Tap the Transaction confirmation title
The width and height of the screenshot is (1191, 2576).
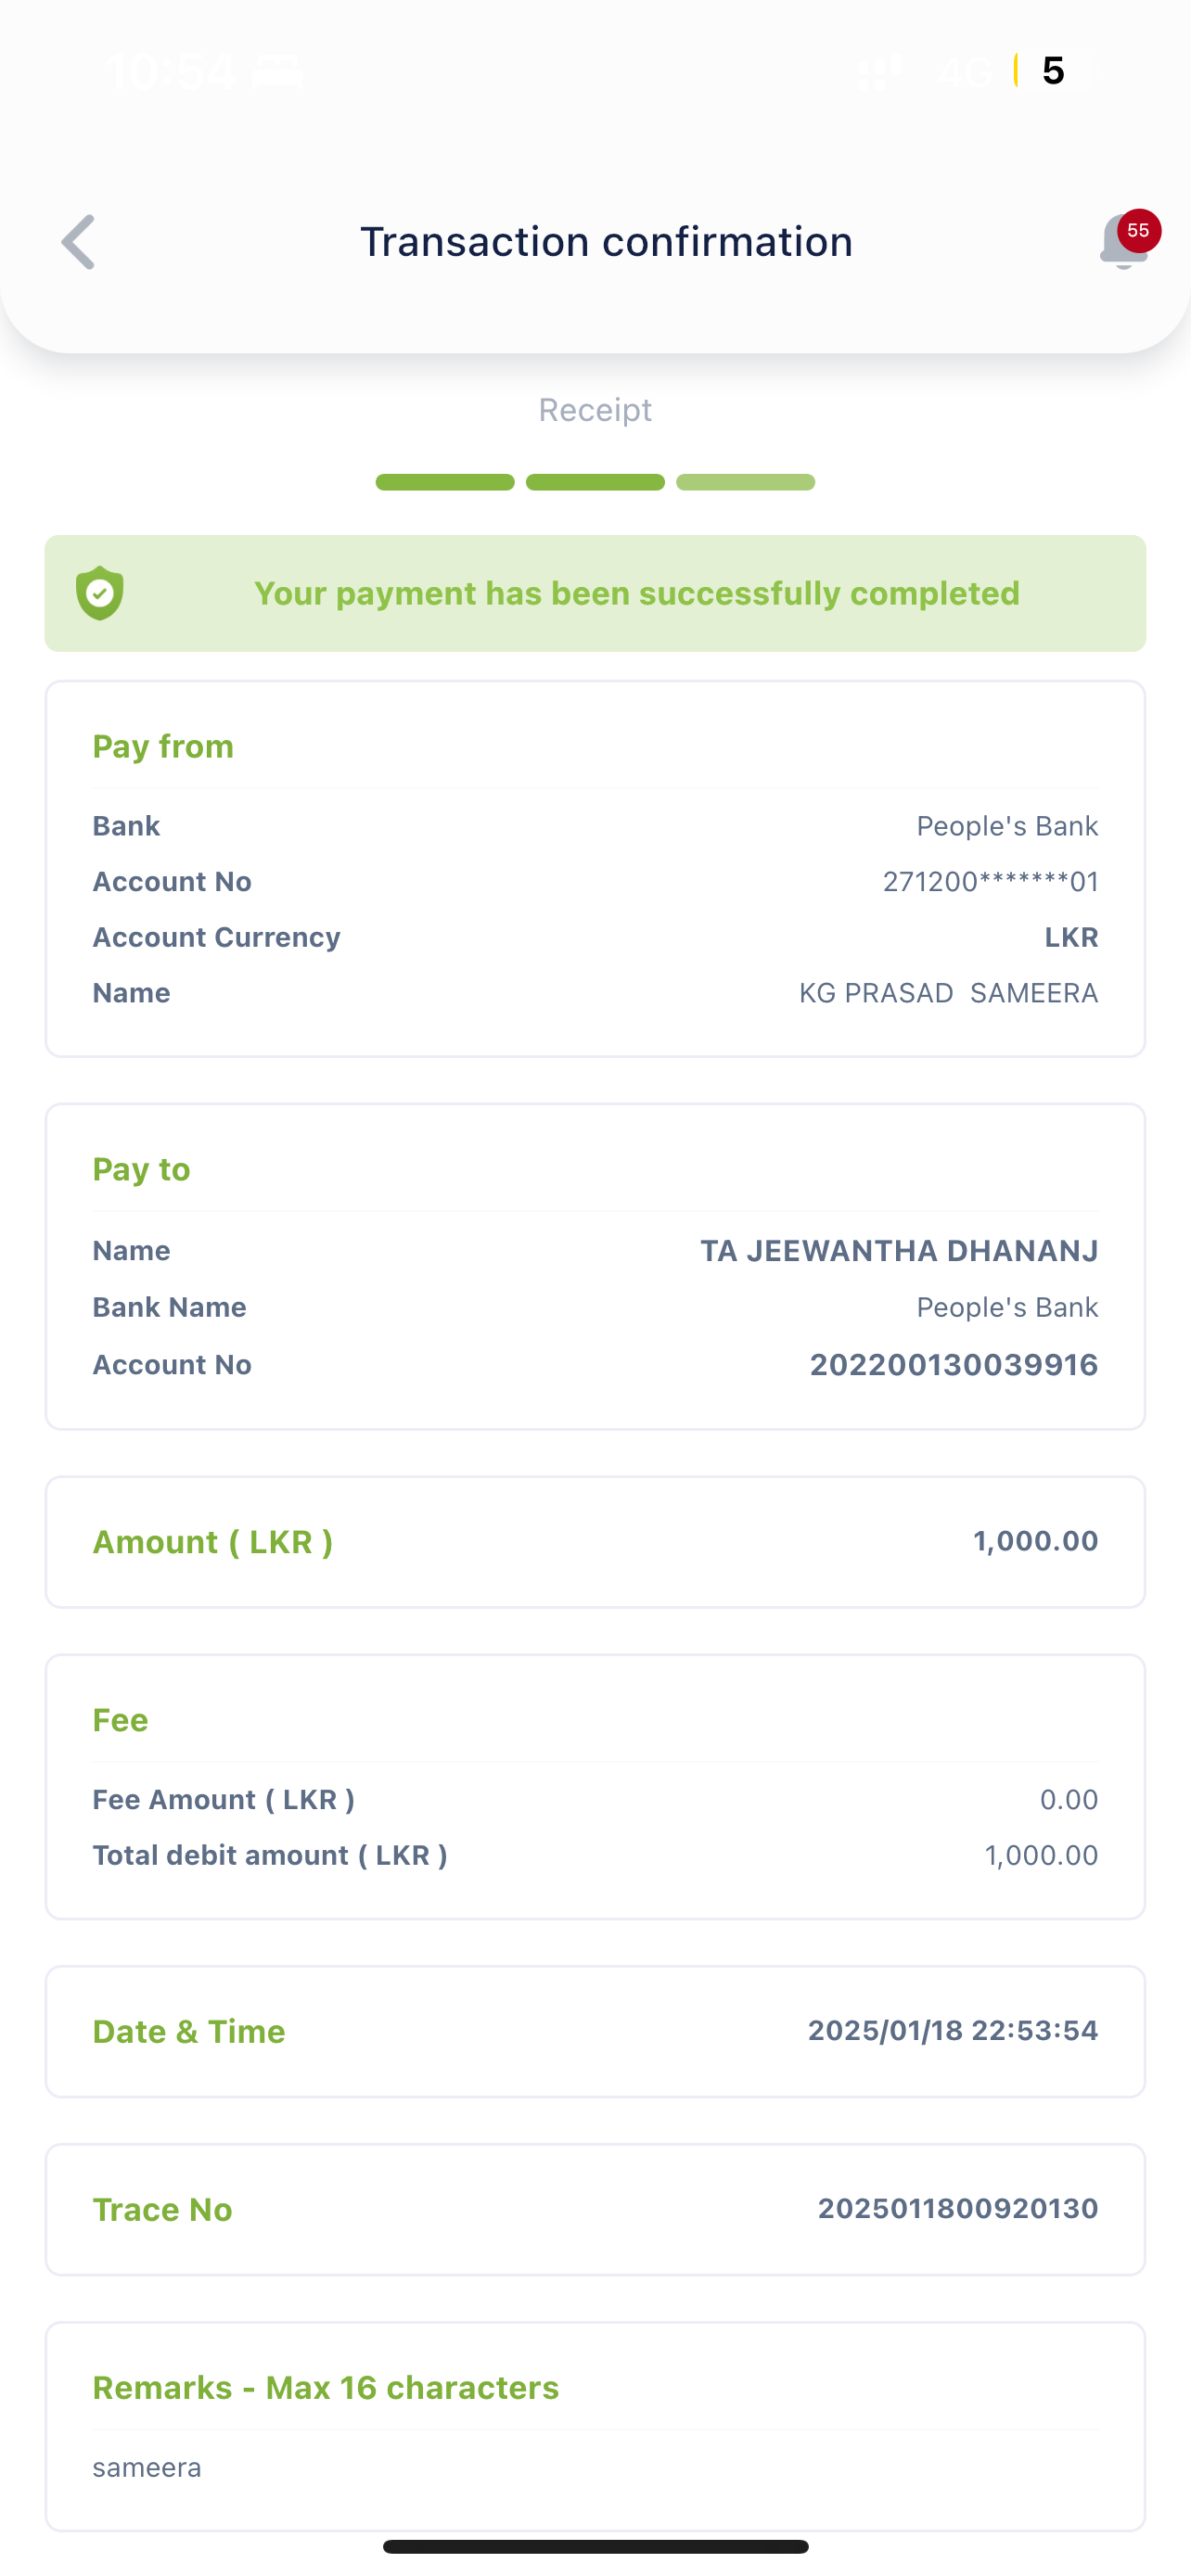(x=606, y=242)
